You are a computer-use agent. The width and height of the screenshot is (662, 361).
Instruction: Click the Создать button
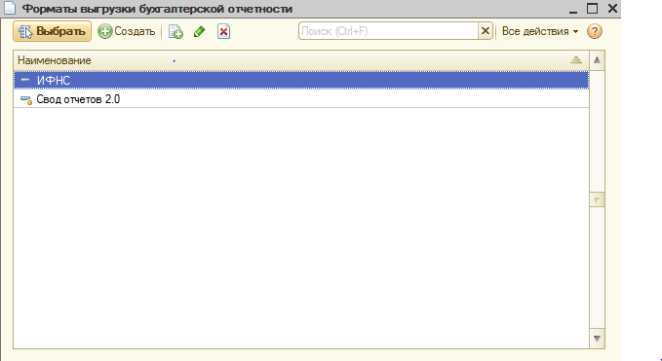pos(127,31)
